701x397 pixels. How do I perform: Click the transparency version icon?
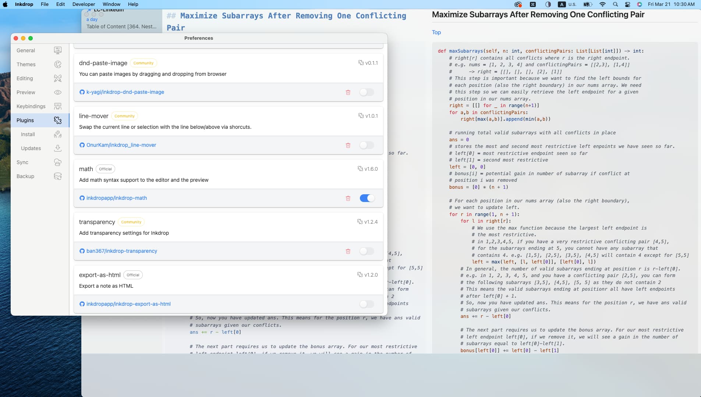[360, 222]
